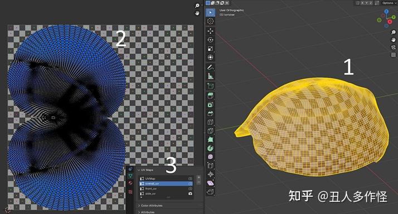Select the Annotate pencil tool

[210, 67]
